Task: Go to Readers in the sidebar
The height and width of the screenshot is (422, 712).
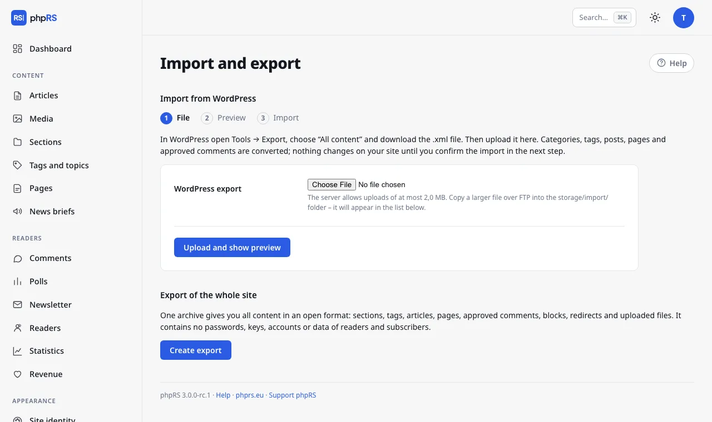Action: (x=71, y=328)
